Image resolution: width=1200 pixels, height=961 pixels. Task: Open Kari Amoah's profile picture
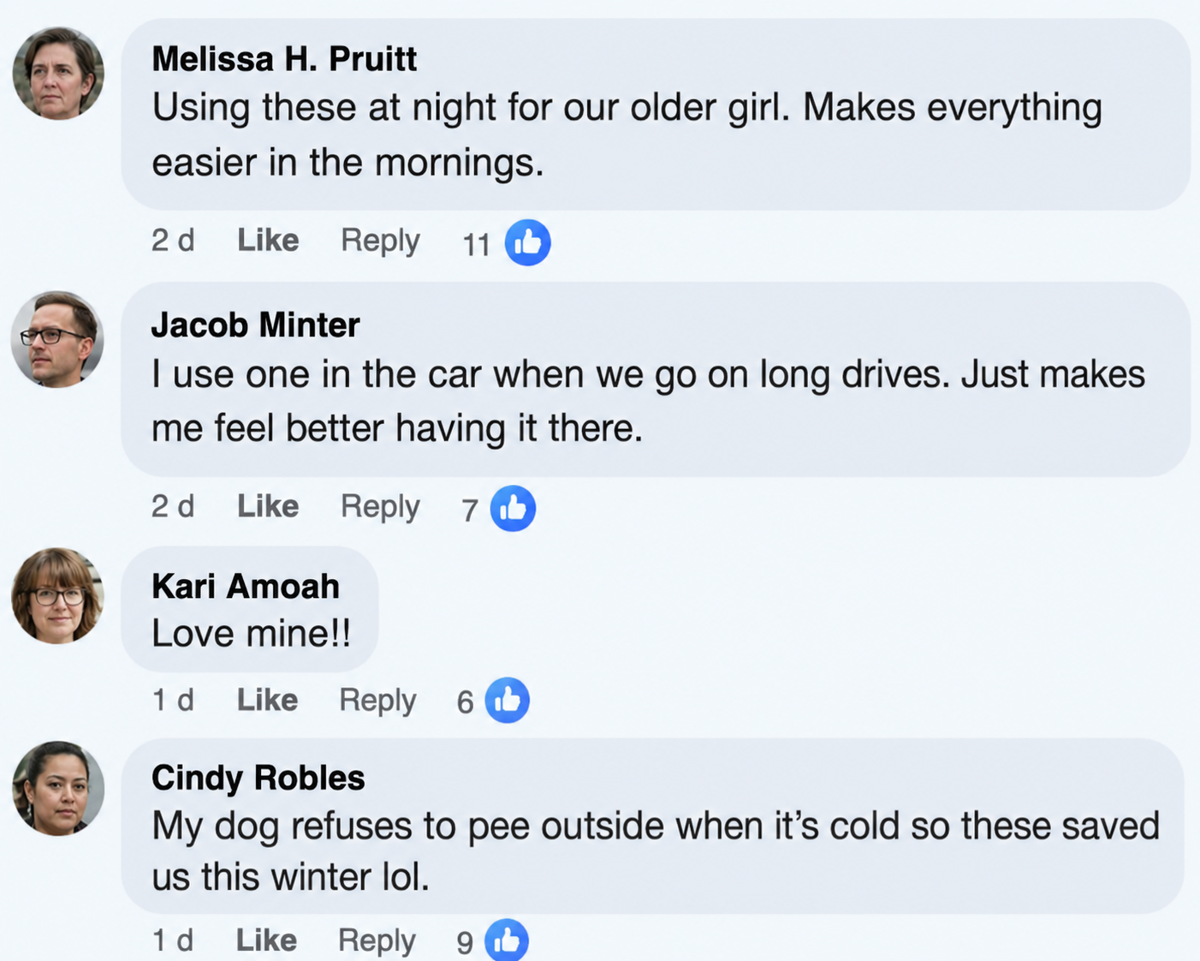pos(58,596)
